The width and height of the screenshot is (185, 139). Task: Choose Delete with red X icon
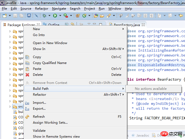click(x=76, y=74)
